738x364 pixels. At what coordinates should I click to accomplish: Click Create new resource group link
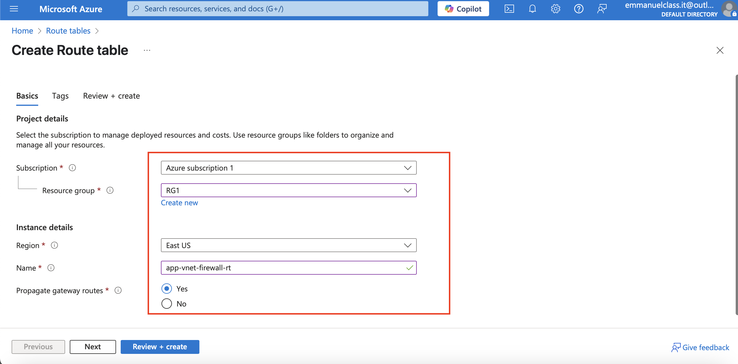coord(179,203)
